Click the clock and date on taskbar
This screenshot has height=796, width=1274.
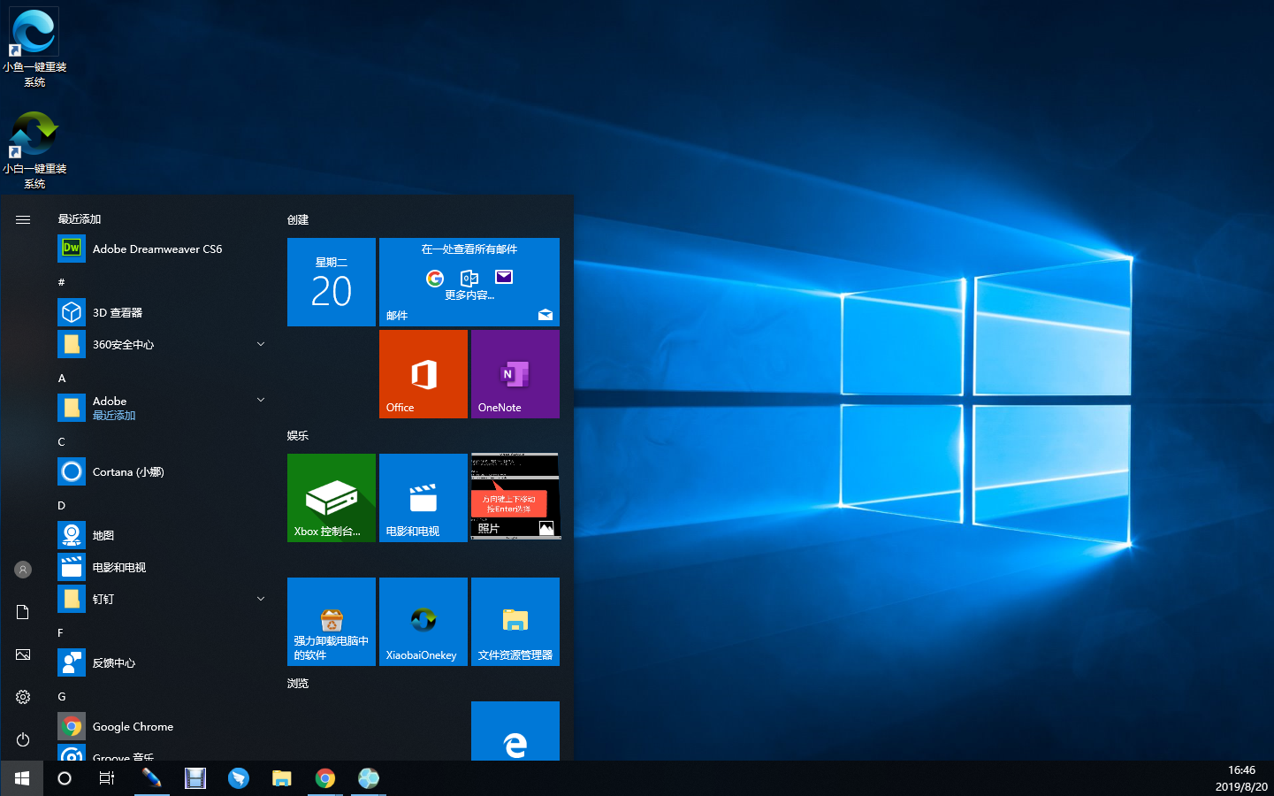pos(1240,778)
